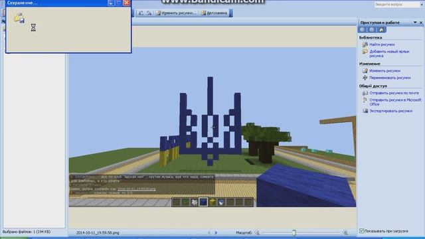Open the Изменить рисунки toolbar button
Viewport: 425px width, 239px height.
[x=176, y=13]
